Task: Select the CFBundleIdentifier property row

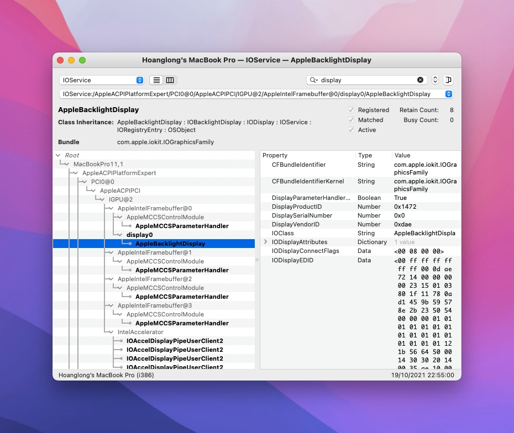Action: coord(360,168)
